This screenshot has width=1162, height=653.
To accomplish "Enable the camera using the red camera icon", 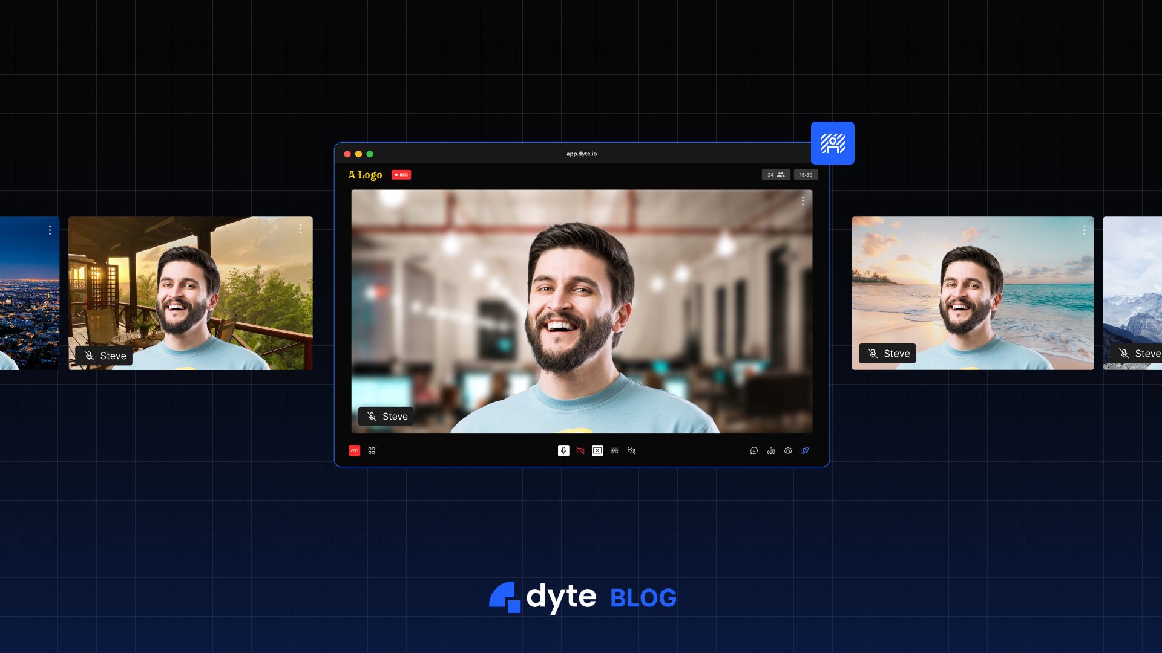I will pos(581,451).
